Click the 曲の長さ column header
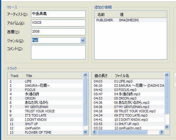Image resolution: width=176 pixels, height=140 pixels. 102,76
